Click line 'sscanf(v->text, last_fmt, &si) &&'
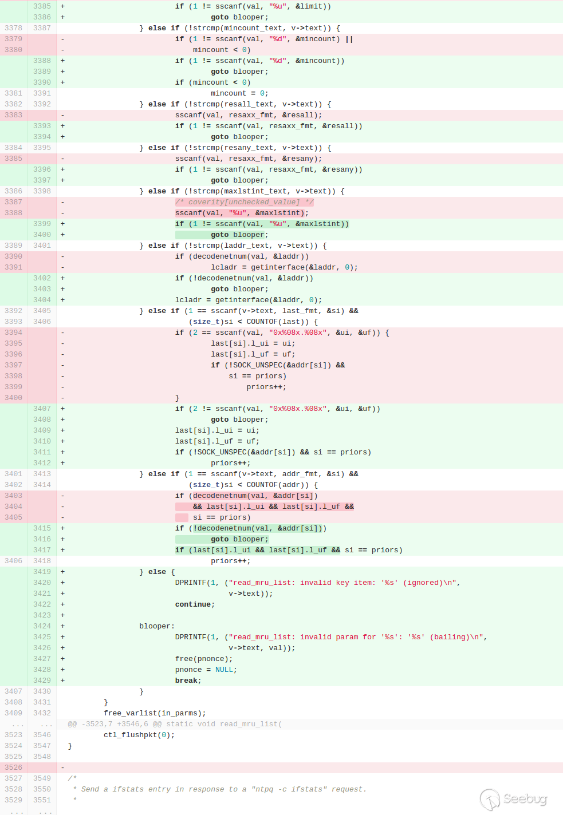 249,311
